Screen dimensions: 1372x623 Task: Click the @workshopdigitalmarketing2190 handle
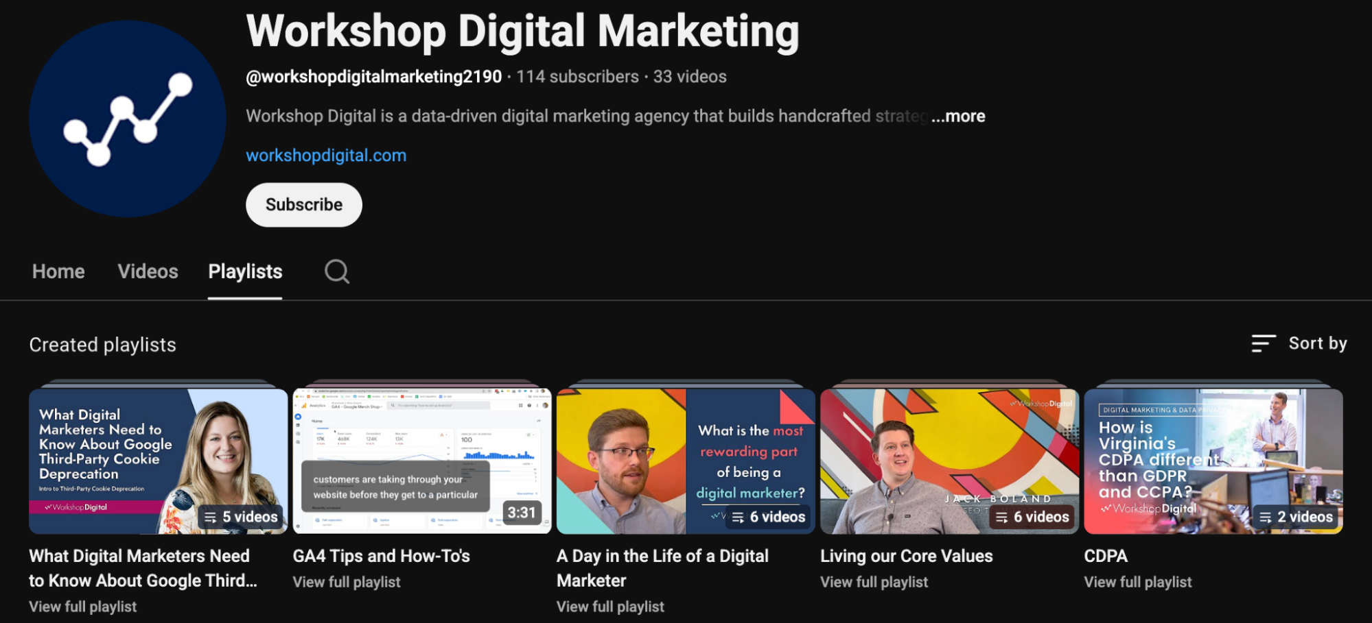click(x=374, y=77)
